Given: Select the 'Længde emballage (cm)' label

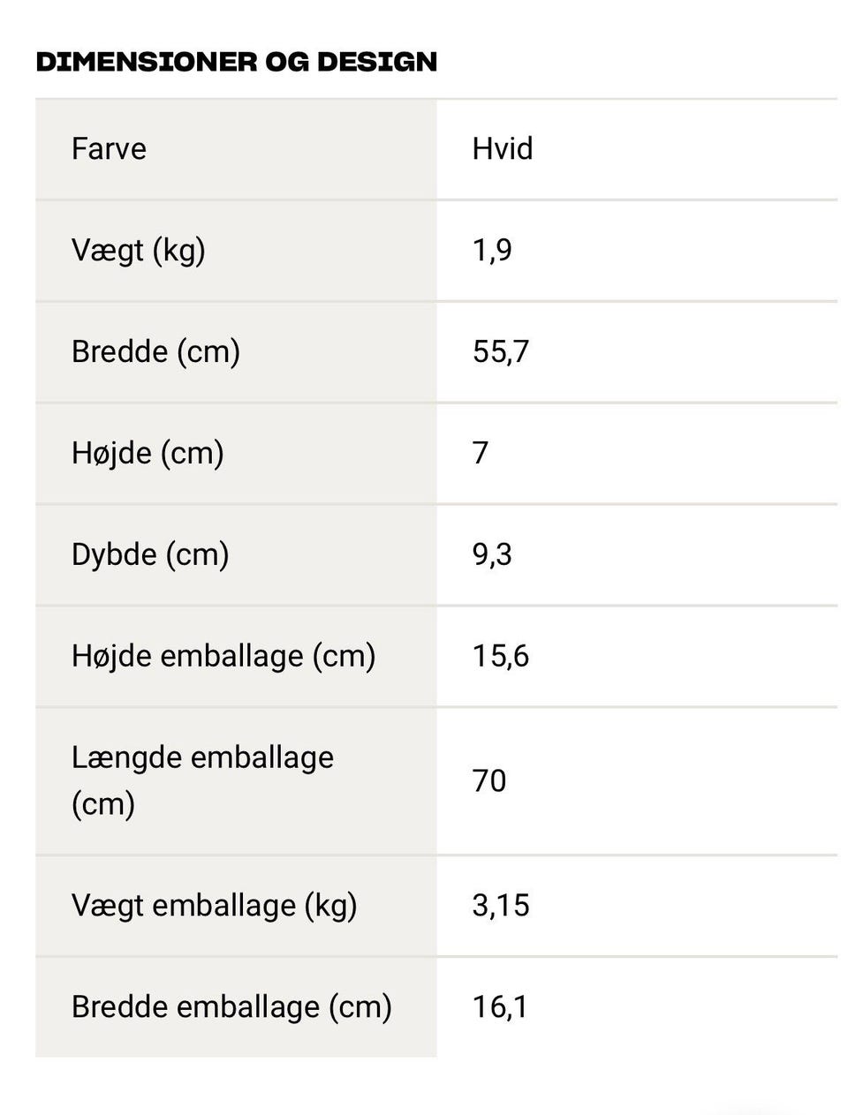Looking at the screenshot, I should coord(202,780).
